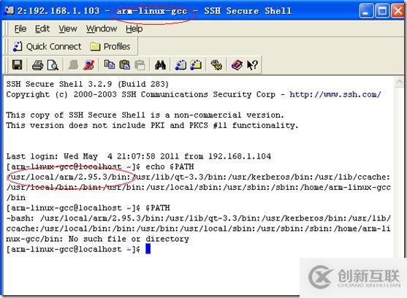Click the What's This help pointer icon
407x298 pixels.
(x=252, y=65)
